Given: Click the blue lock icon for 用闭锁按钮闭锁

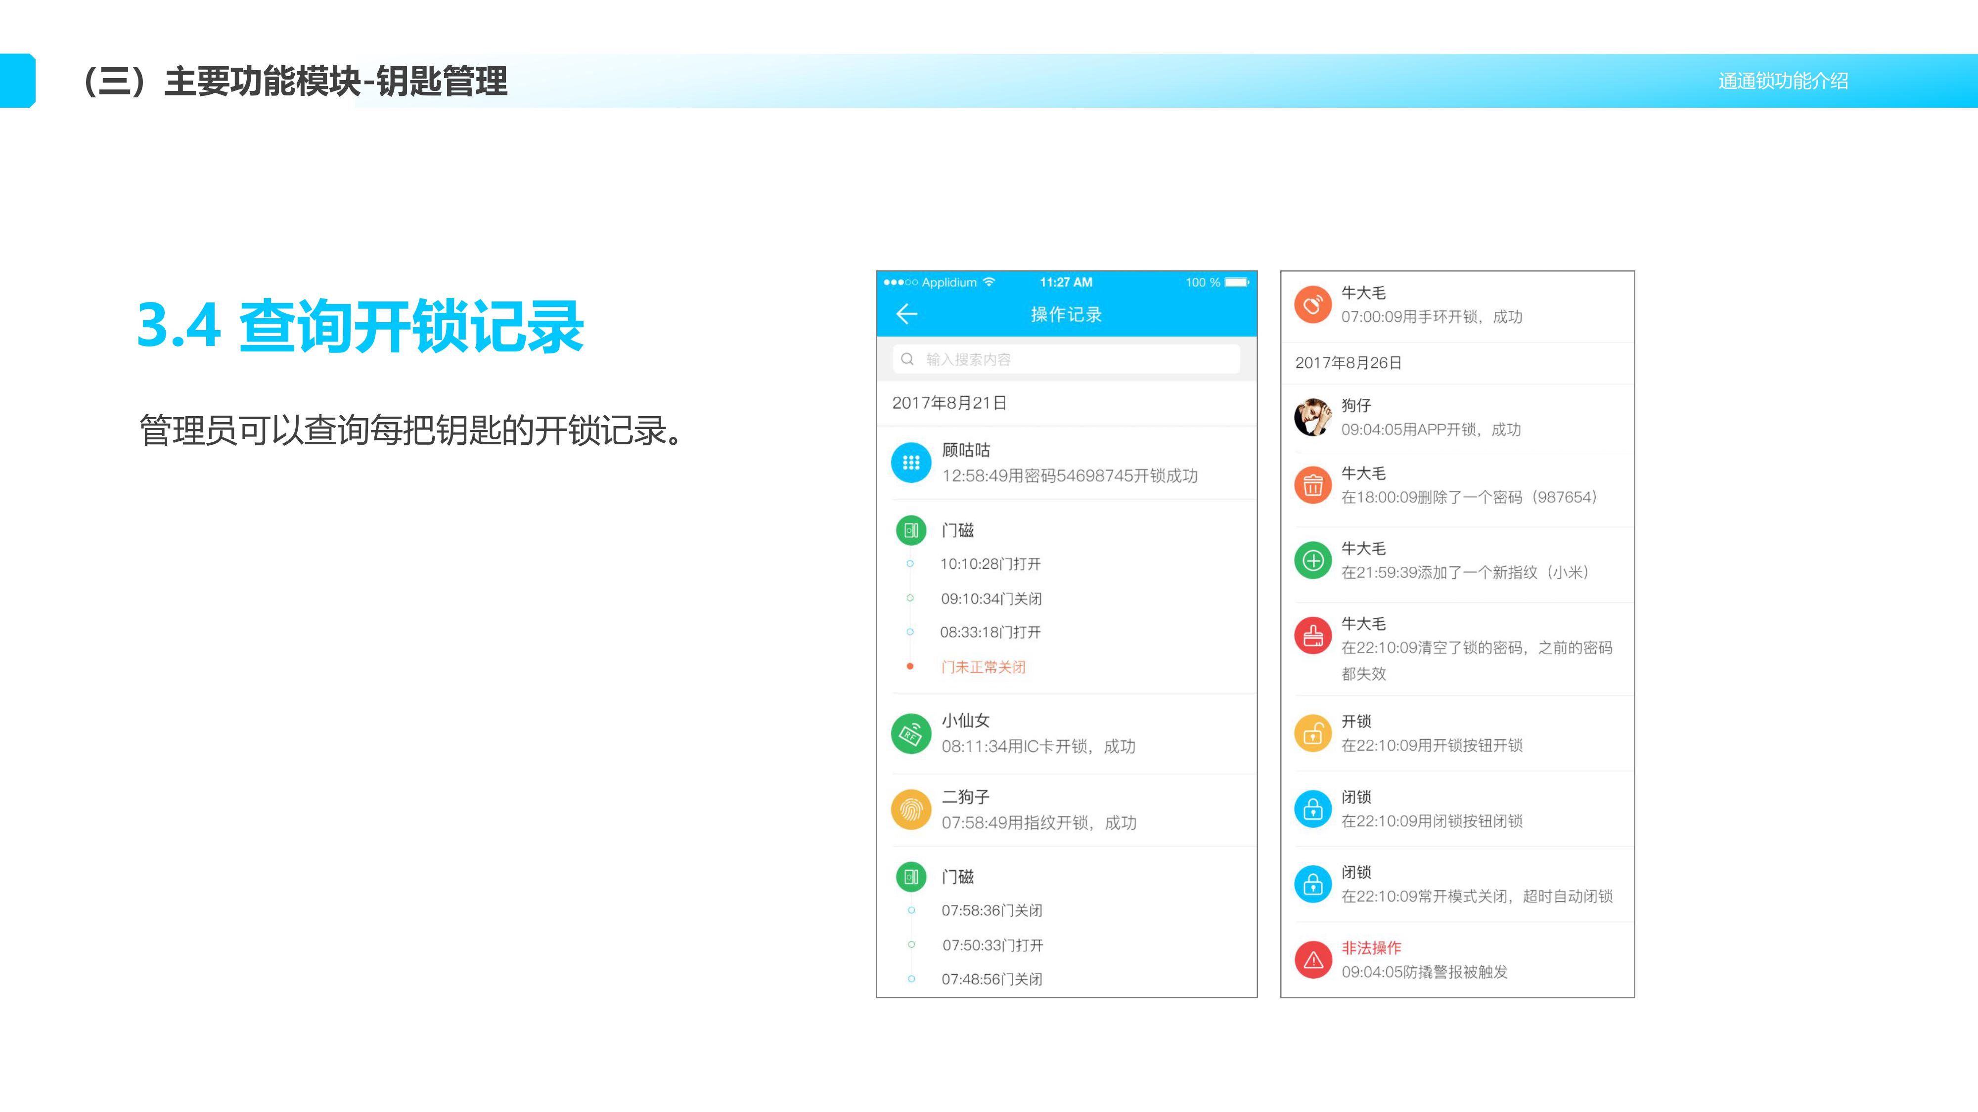Looking at the screenshot, I should (1313, 809).
